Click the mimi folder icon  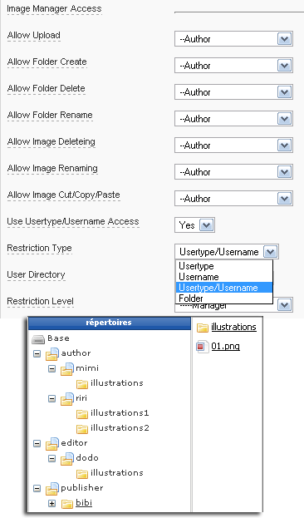coord(67,368)
